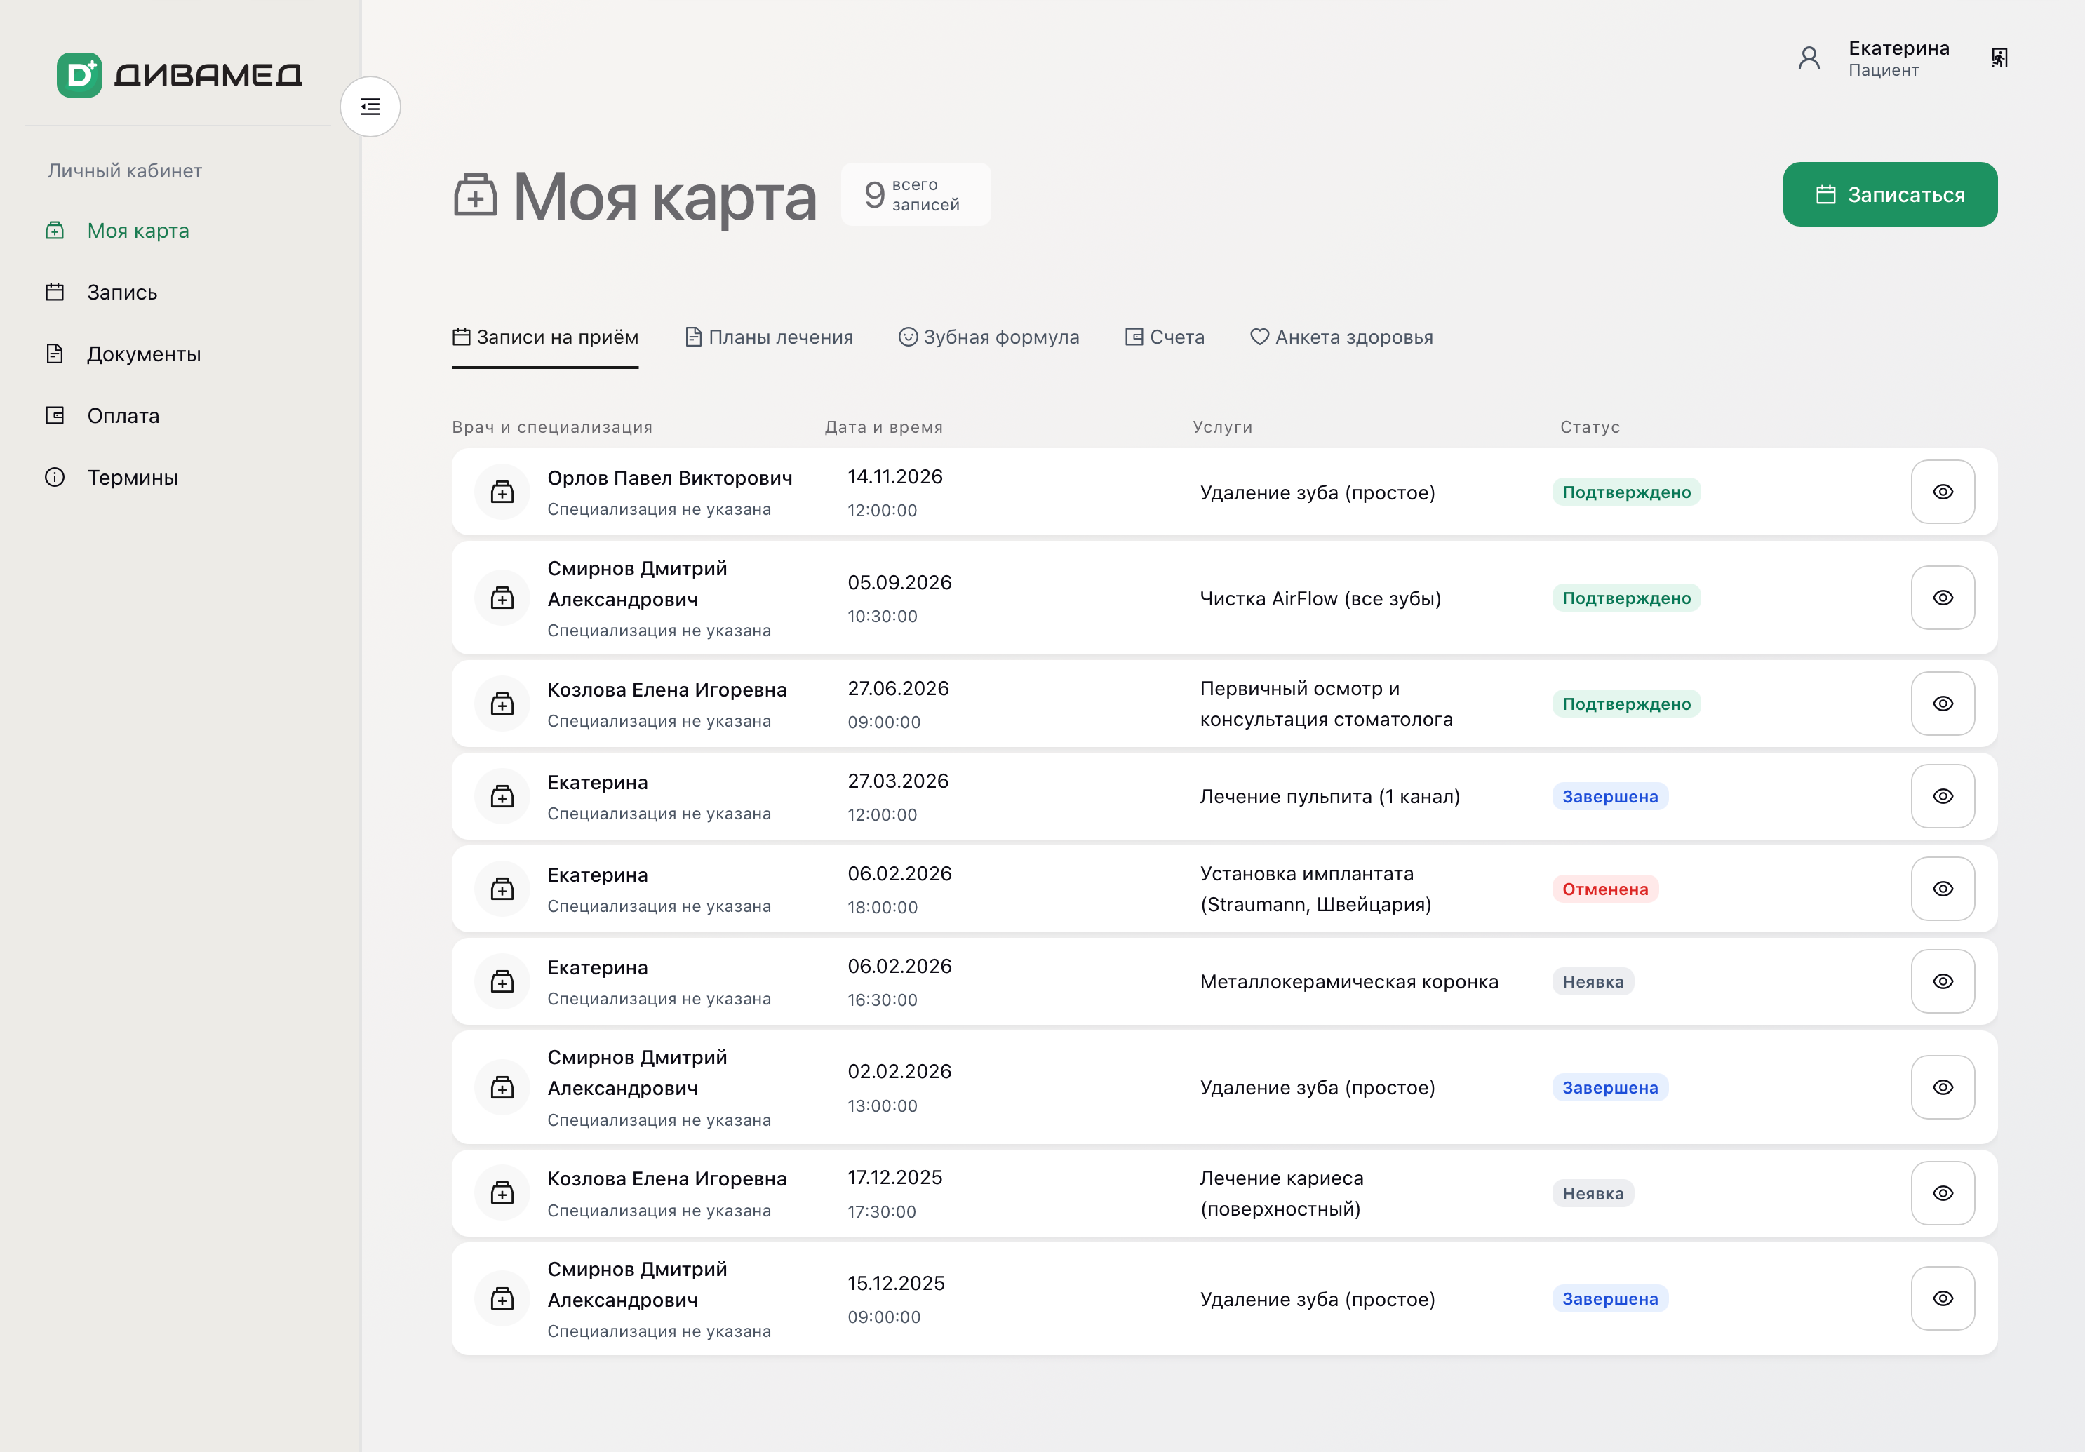Viewport: 2085px width, 1452px height.
Task: Go to Запись in the sidebar
Action: tap(102, 293)
